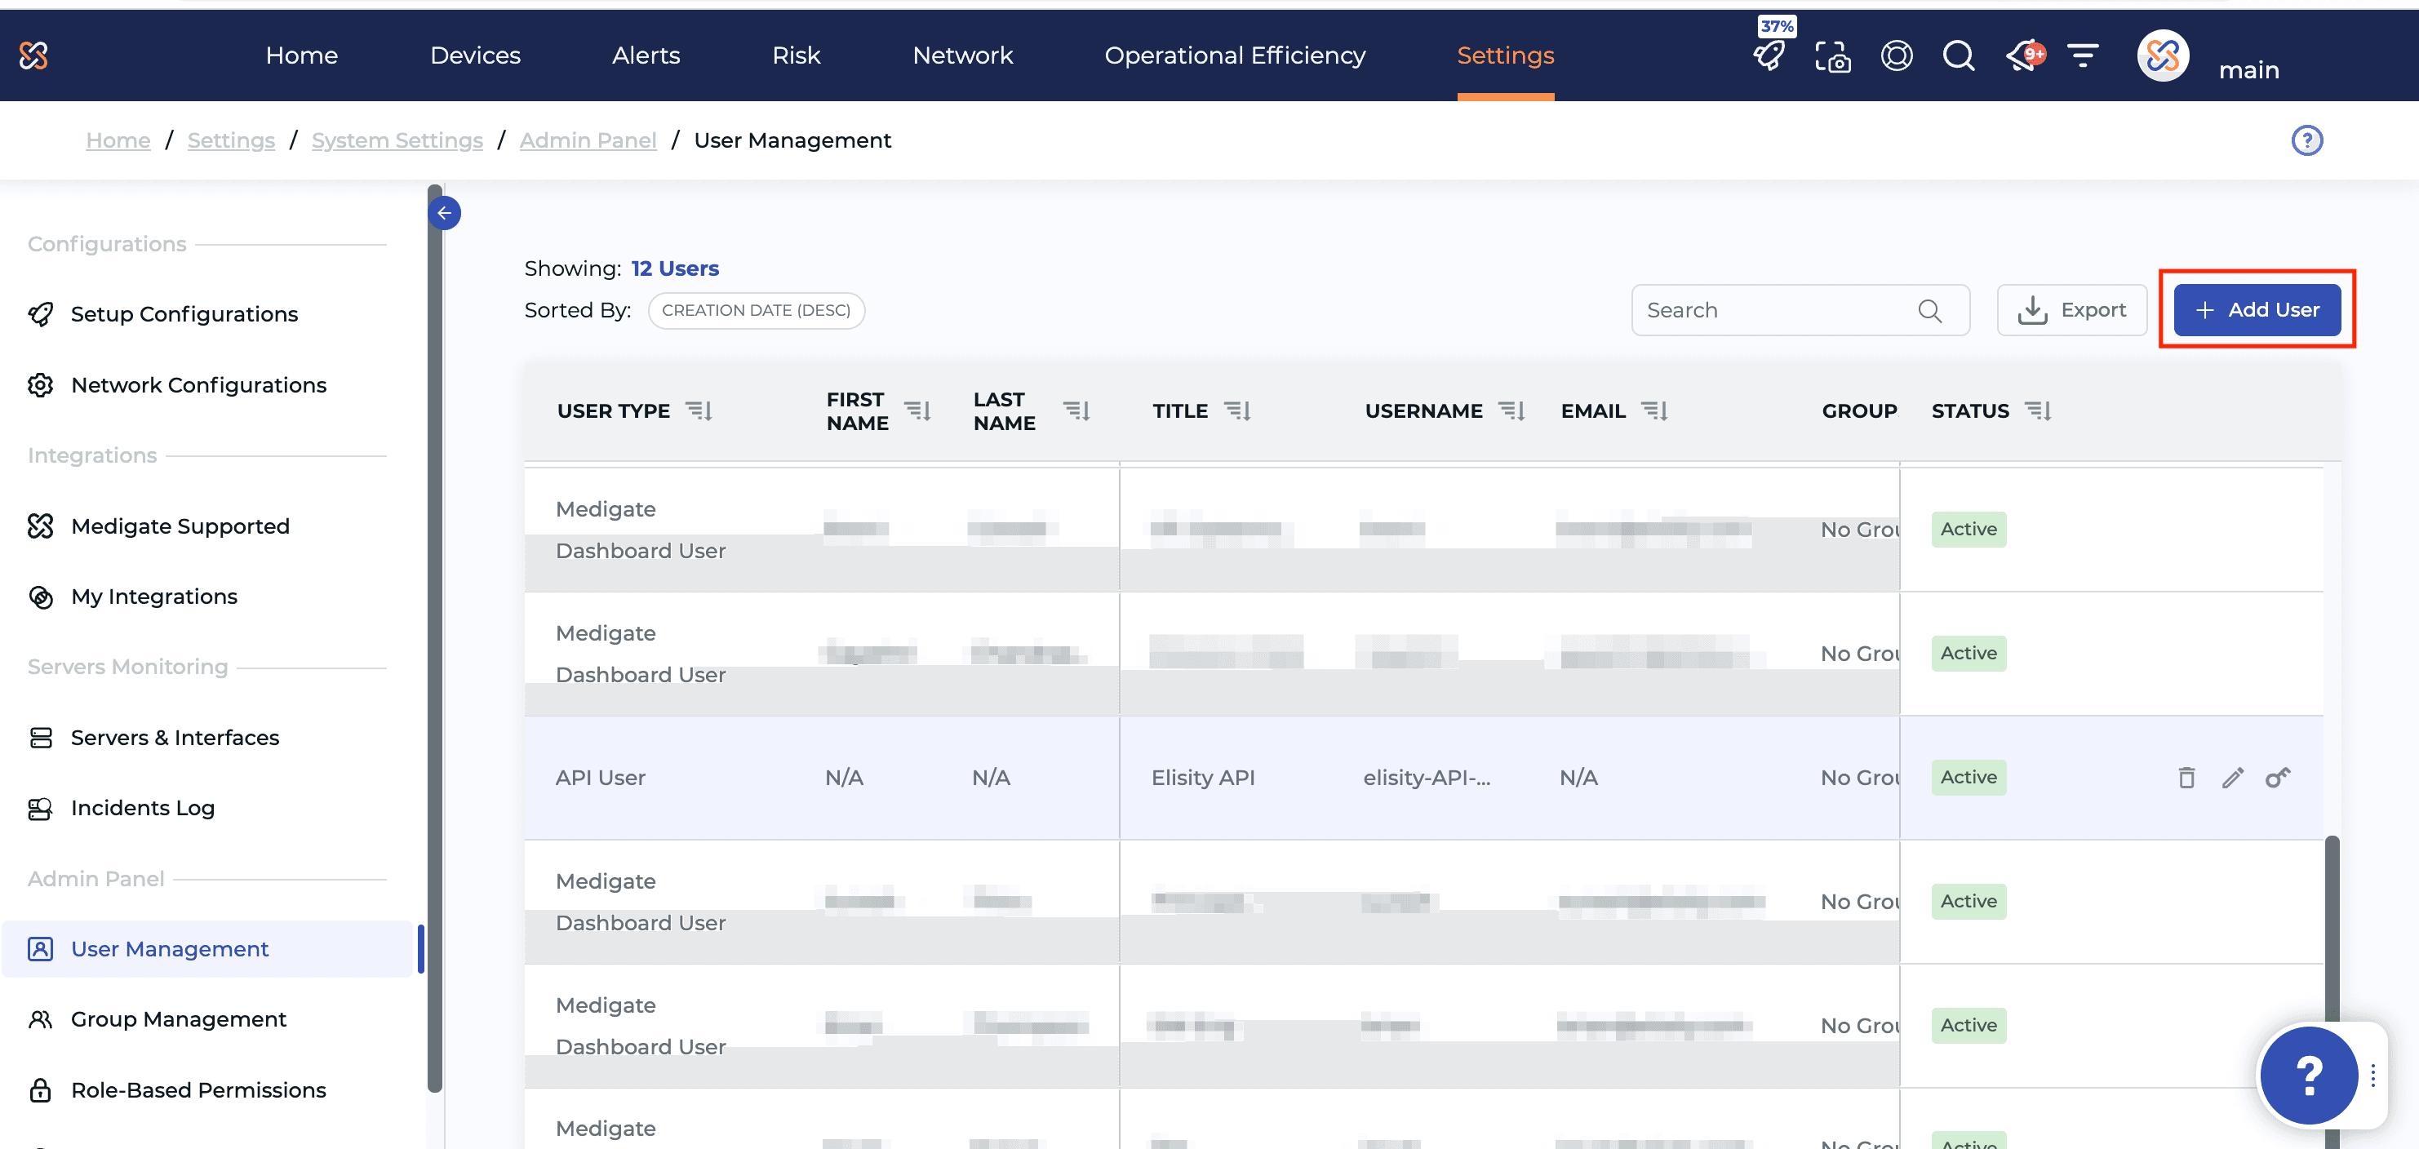
Task: Click the "elisity-API-..." username cell
Action: (1427, 779)
